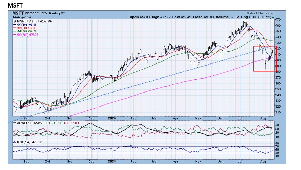The image size is (301, 170).
Task: Click the 70 label on RSI axis
Action: pos(277,146)
